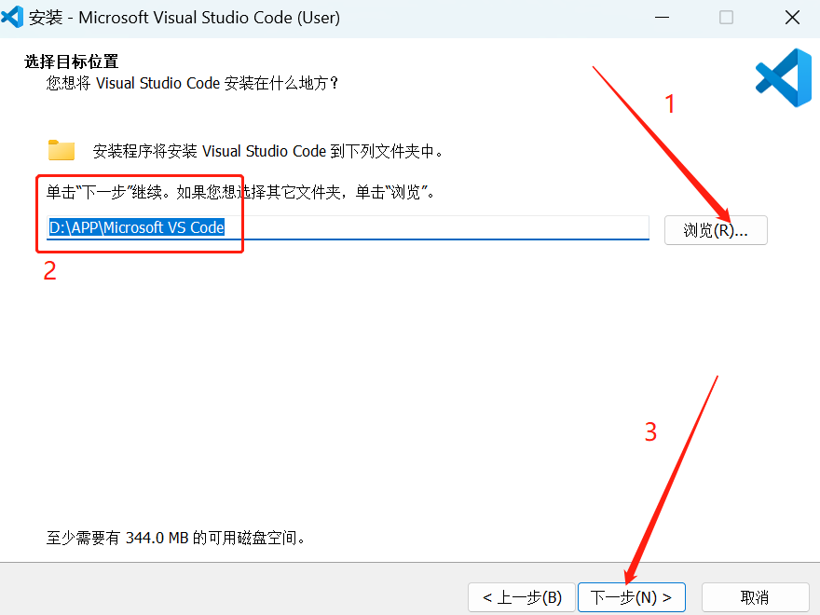Minimize the installer window
Viewport: 820px width, 615px height.
(662, 17)
